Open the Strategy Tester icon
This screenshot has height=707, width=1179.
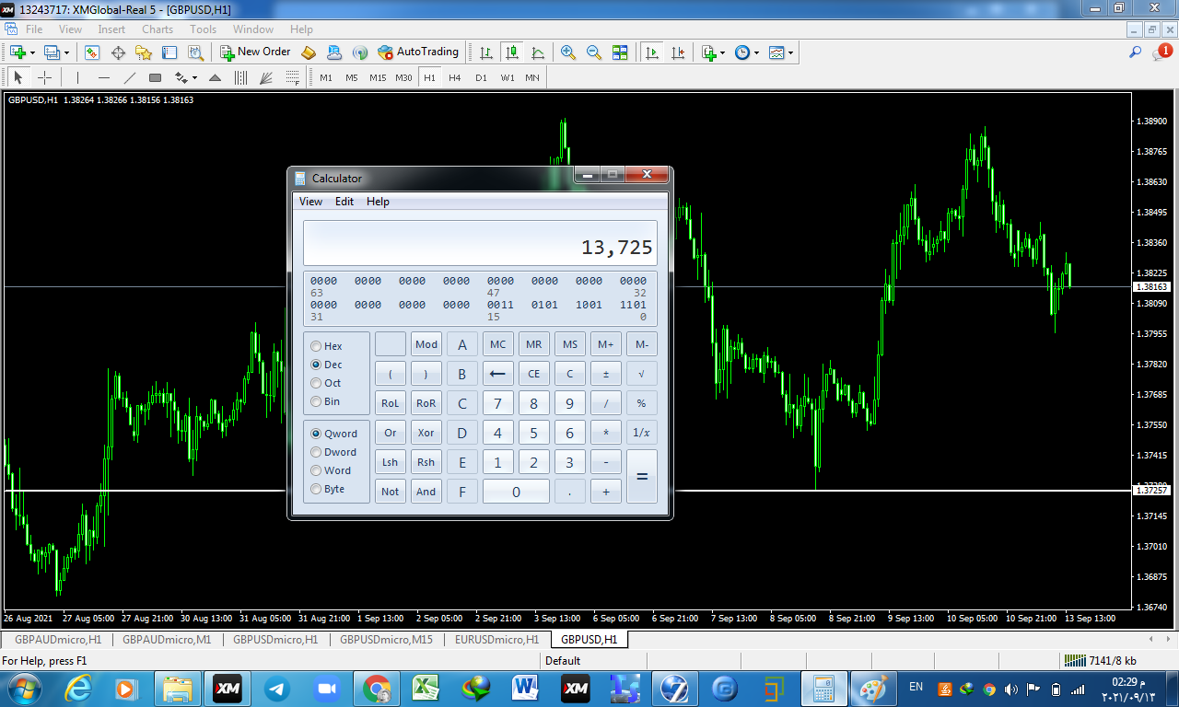[x=195, y=52]
